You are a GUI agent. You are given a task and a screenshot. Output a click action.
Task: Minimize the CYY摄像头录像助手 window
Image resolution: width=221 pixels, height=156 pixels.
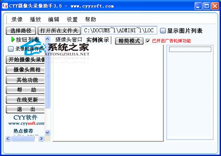tap(198, 6)
